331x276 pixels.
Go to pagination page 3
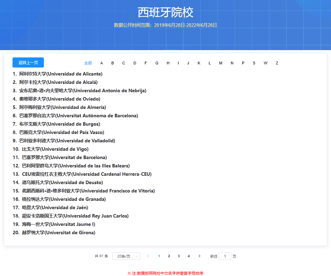coord(179,256)
